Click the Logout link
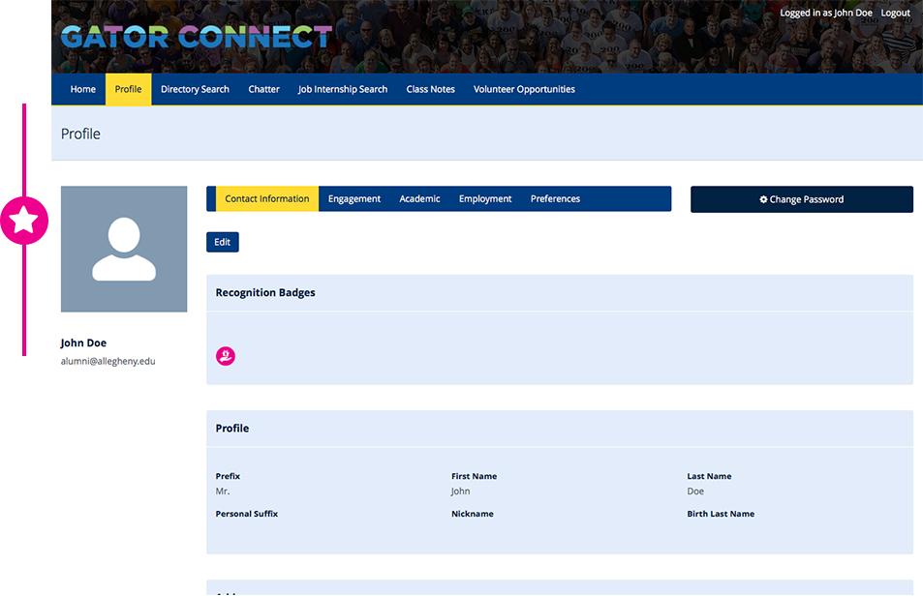This screenshot has width=923, height=596. pos(895,13)
